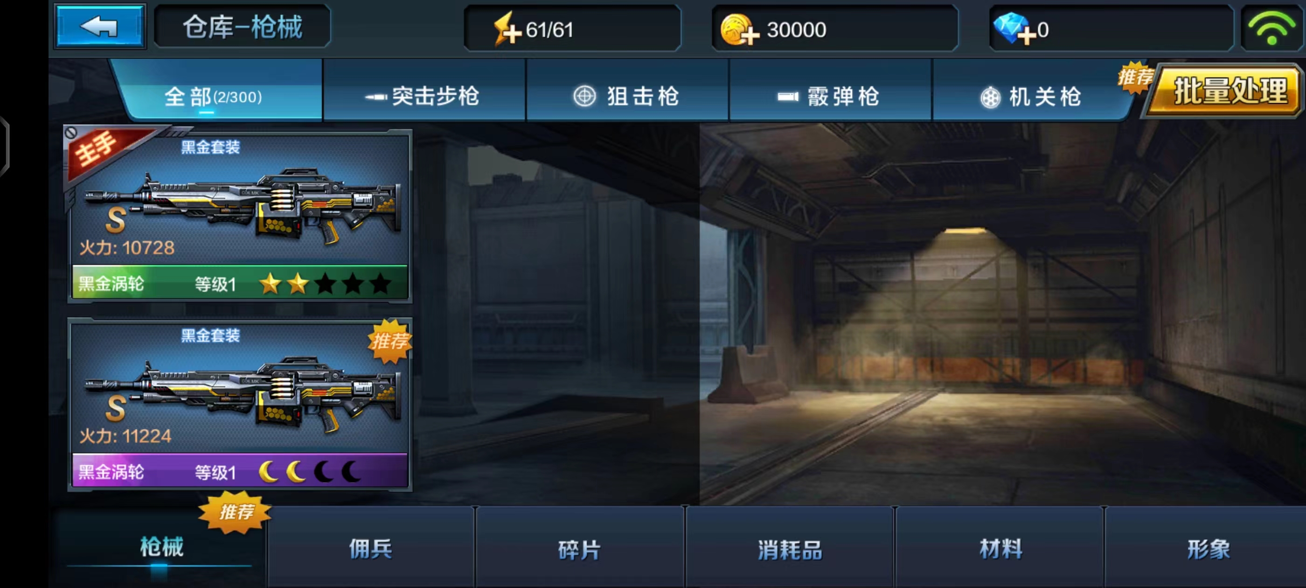Select the 碎片 bottom tab
The height and width of the screenshot is (588, 1306).
[579, 548]
